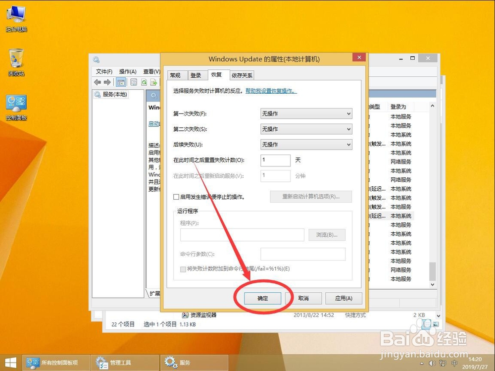Click the properties sheet icon in Services toolbar
This screenshot has width=495, height=371.
coord(134,83)
